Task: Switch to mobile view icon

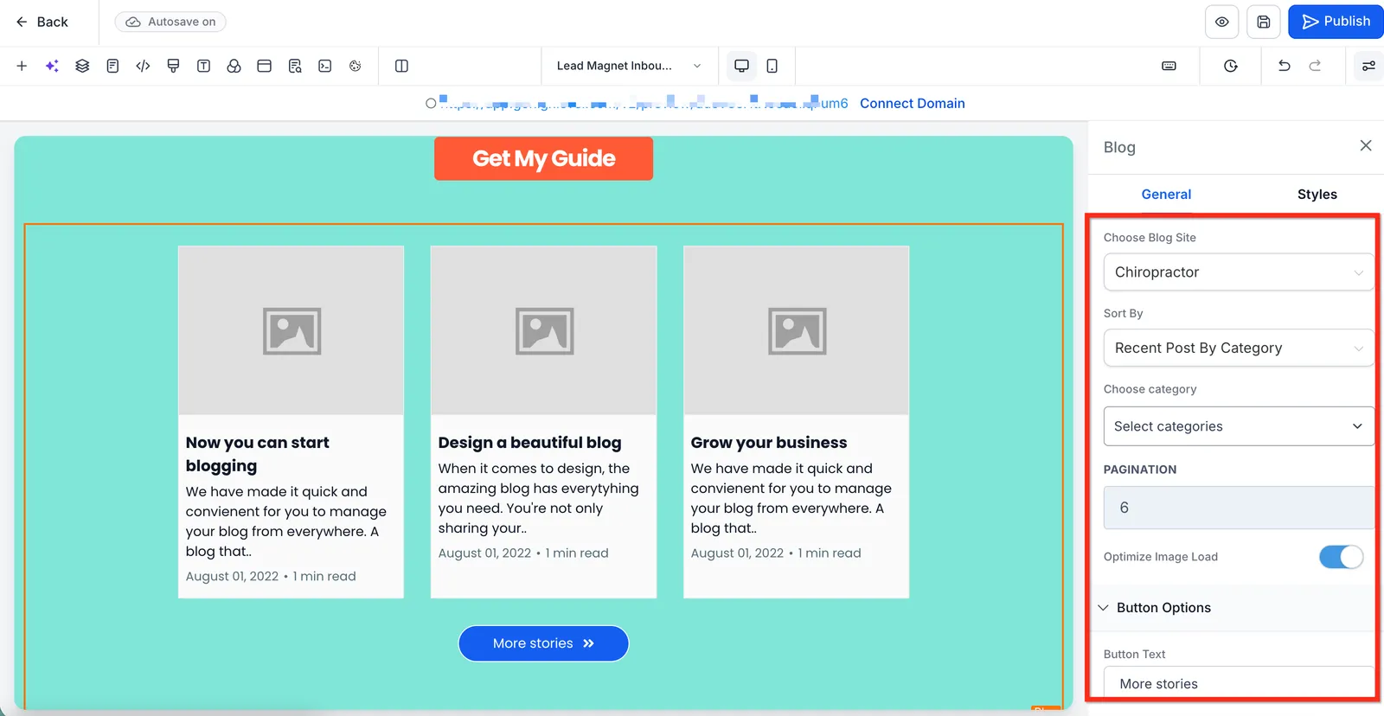Action: (772, 66)
